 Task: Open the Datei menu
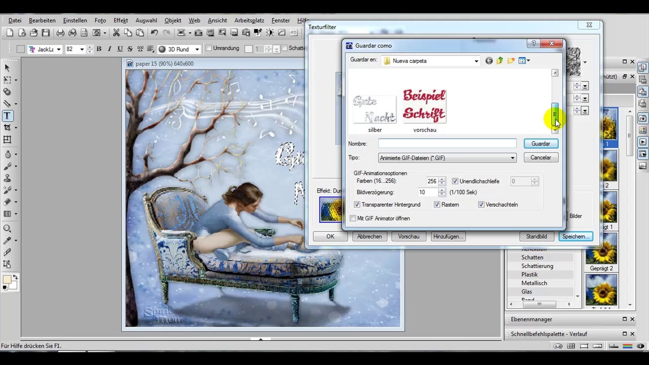tap(15, 20)
